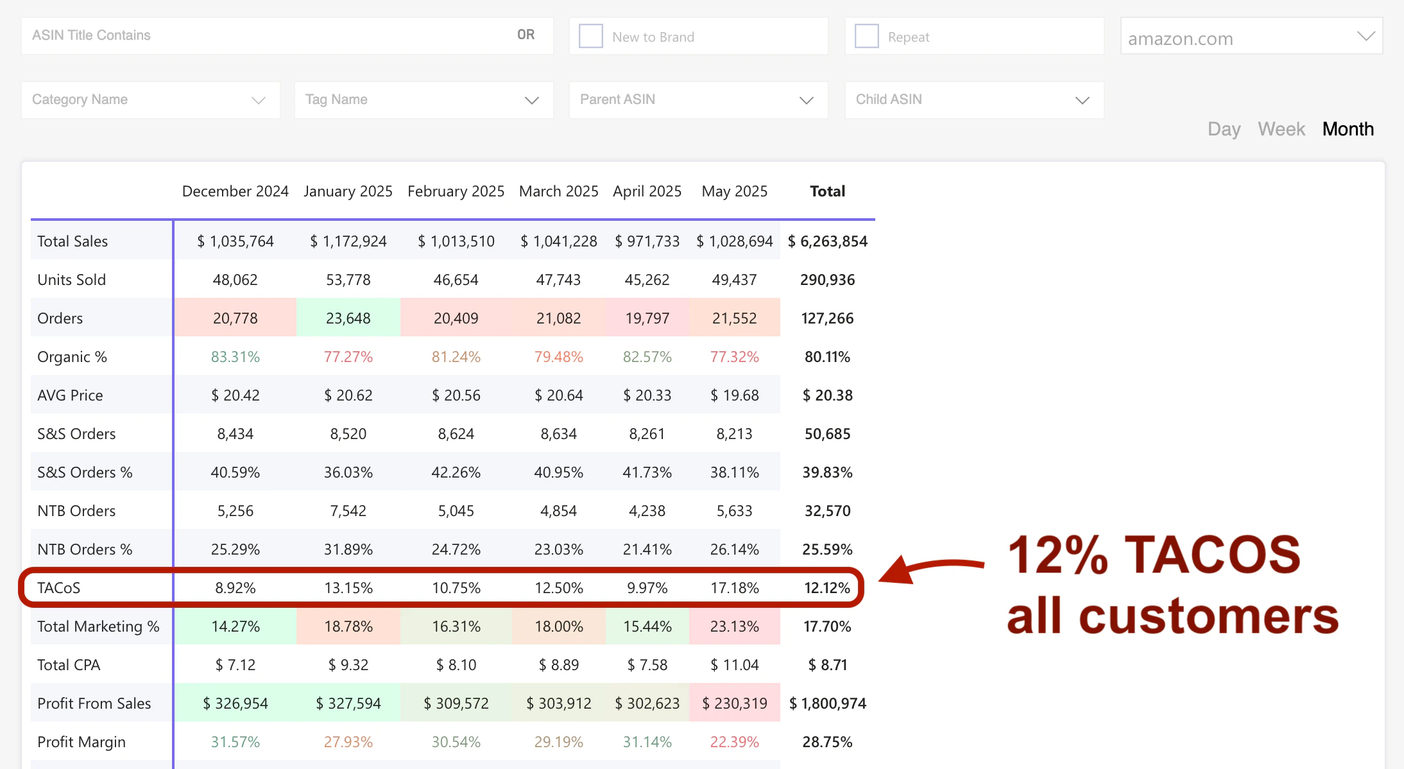Open the Child ASIN dropdown
The width and height of the screenshot is (1404, 769).
974,99
